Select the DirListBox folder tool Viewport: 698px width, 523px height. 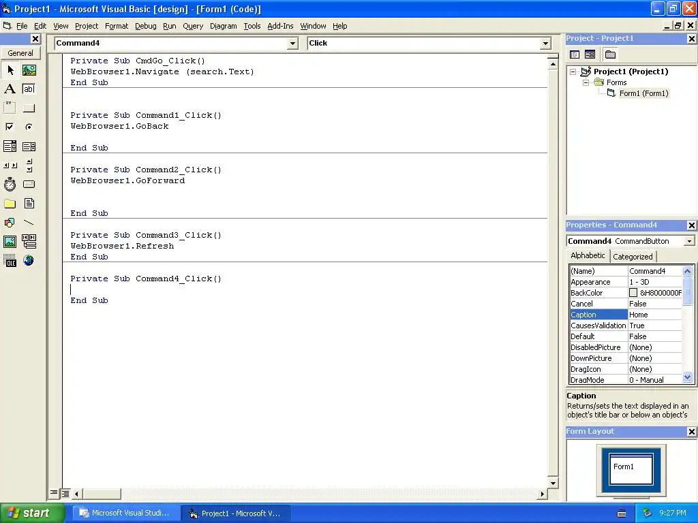[x=10, y=204]
